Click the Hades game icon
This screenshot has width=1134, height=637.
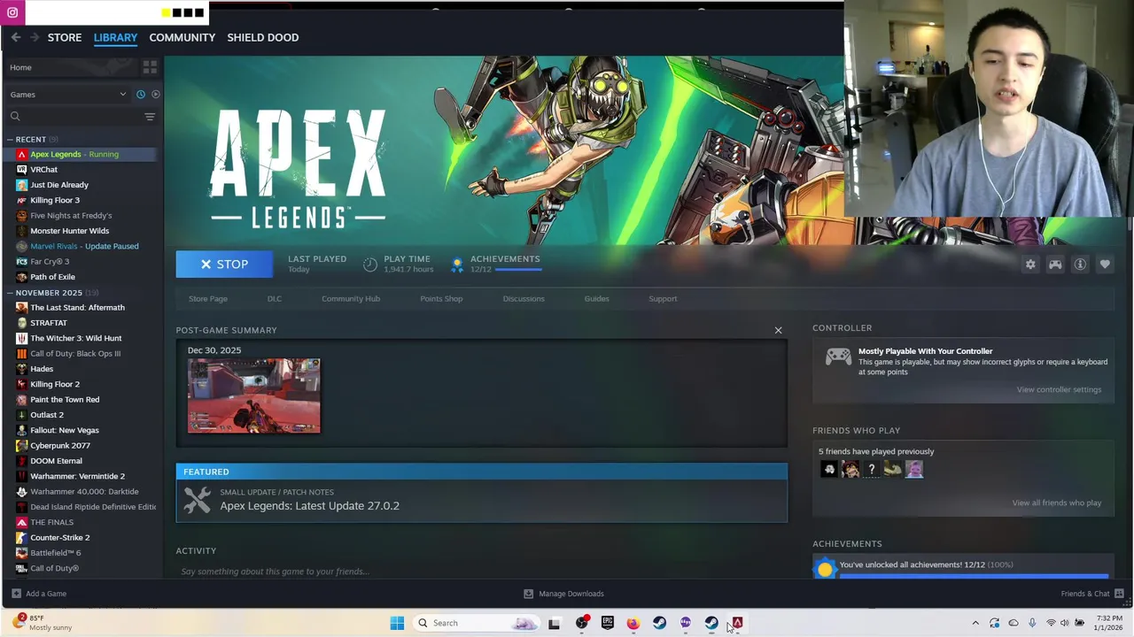21,369
